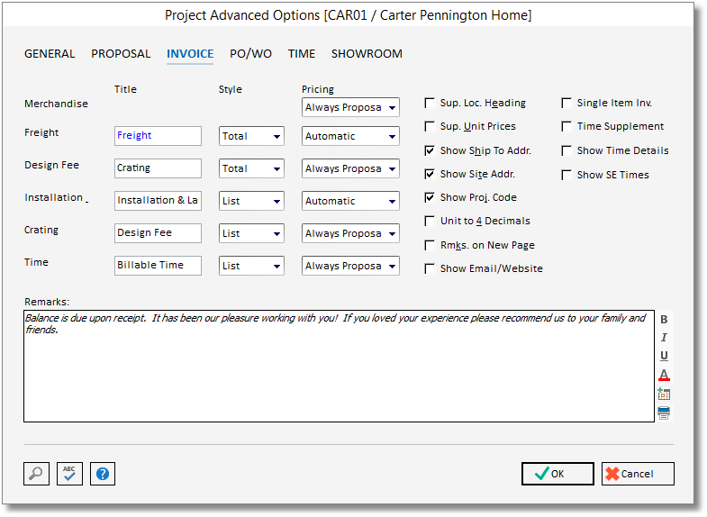Open Crating Pricing dropdown

click(350, 233)
